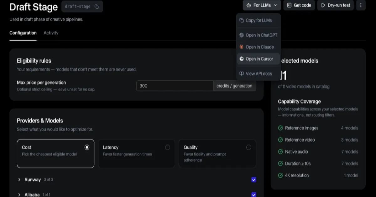
Task: Choose Open in Cursor menu item
Action: [258, 59]
